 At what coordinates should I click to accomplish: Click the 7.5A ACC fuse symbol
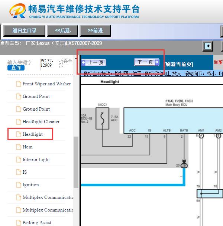tap(102, 118)
